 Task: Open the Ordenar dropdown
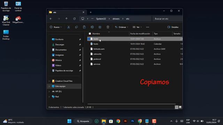(x=122, y=27)
